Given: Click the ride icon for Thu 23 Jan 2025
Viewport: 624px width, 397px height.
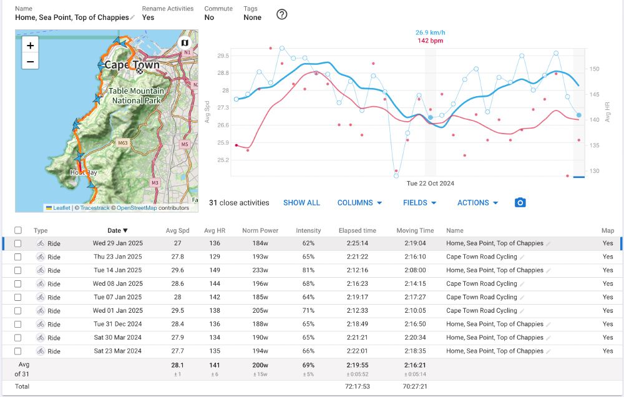Looking at the screenshot, I should tap(41, 257).
